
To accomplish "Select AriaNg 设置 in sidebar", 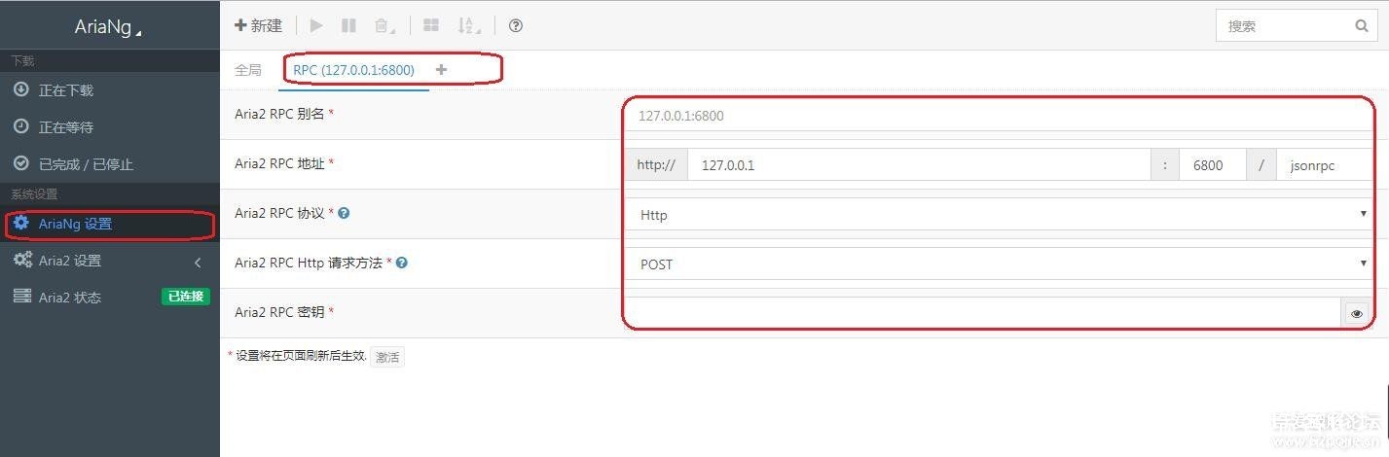I will coord(110,224).
